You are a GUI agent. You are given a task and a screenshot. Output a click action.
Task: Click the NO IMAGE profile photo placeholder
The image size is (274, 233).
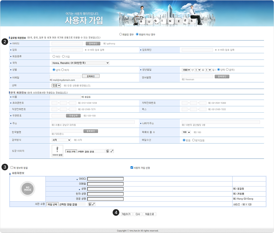click(x=27, y=189)
